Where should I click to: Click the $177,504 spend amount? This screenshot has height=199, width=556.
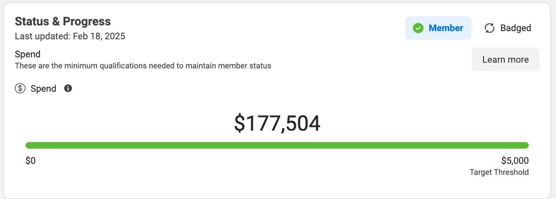(277, 123)
